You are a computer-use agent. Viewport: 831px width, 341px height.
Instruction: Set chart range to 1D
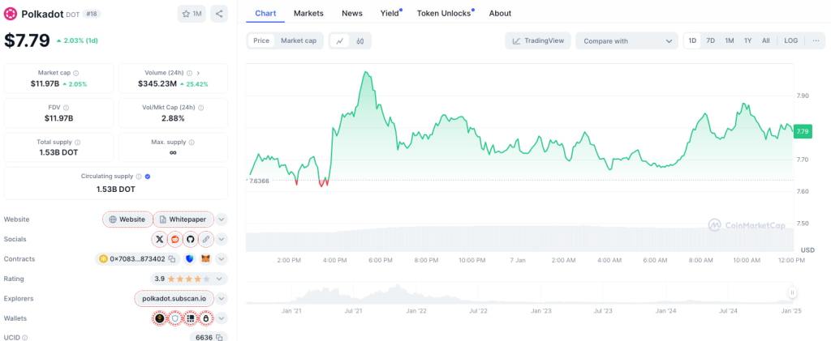pyautogui.click(x=692, y=40)
